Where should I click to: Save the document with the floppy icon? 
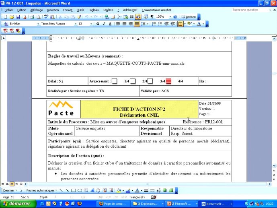click(18, 17)
